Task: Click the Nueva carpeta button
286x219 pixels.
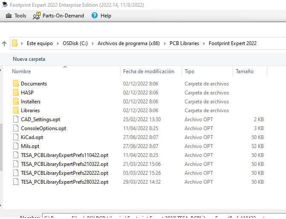Action: click(29, 59)
